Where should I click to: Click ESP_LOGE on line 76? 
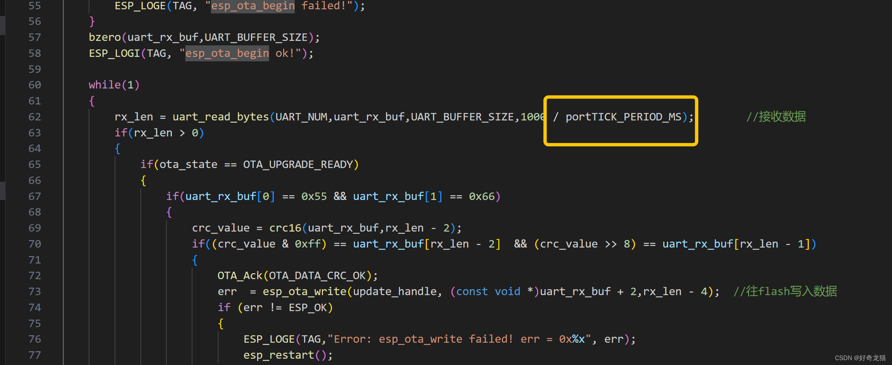269,339
